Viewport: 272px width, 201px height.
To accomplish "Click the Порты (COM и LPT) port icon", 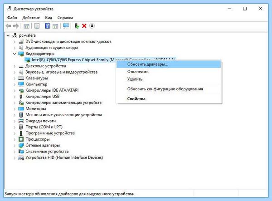I will [x=21, y=127].
